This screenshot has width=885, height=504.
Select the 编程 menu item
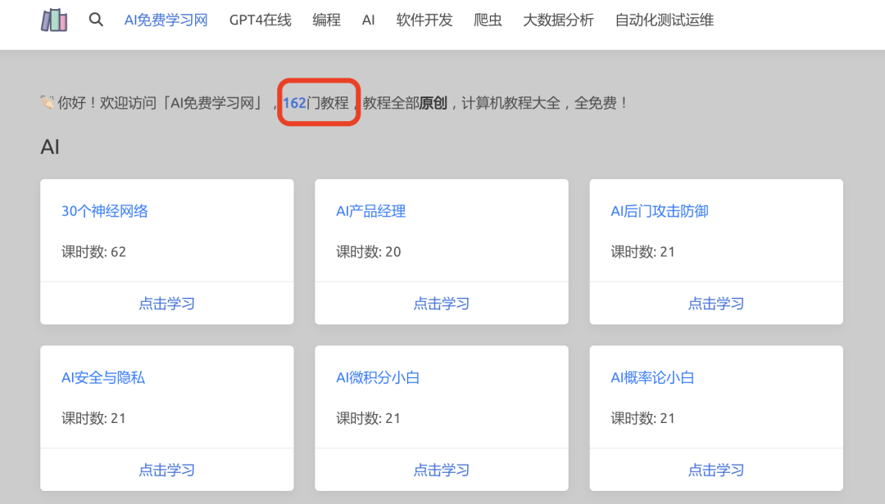[x=326, y=20]
